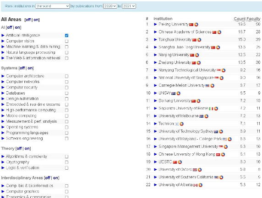Screen dimensions: 262x198
Task: Expand Artificial intelligence area conference list
Action: point(3,35)
